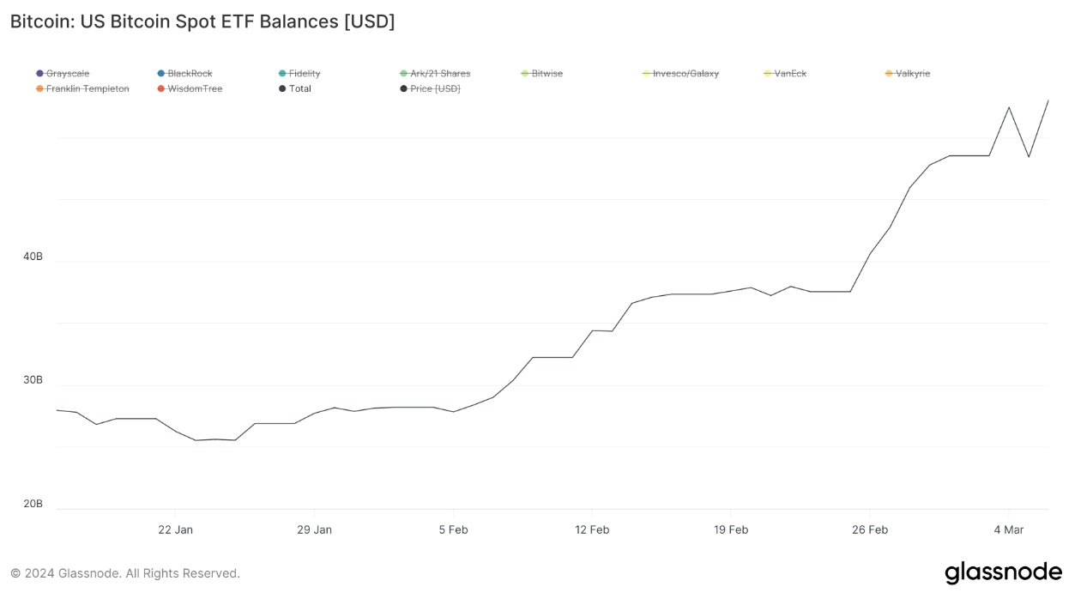The image size is (1075, 593).
Task: Hide the Total series in legend
Action: coord(294,88)
